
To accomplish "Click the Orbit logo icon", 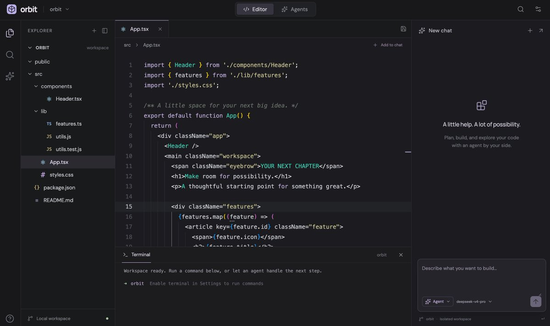I will (x=11, y=9).
